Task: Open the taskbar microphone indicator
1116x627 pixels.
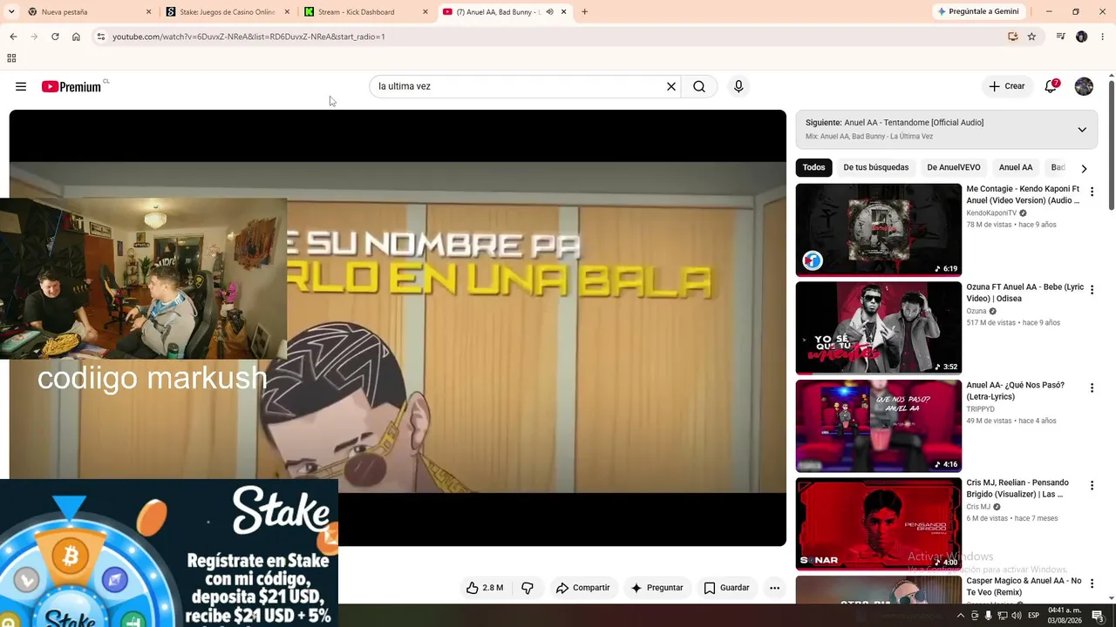Action: point(988,616)
